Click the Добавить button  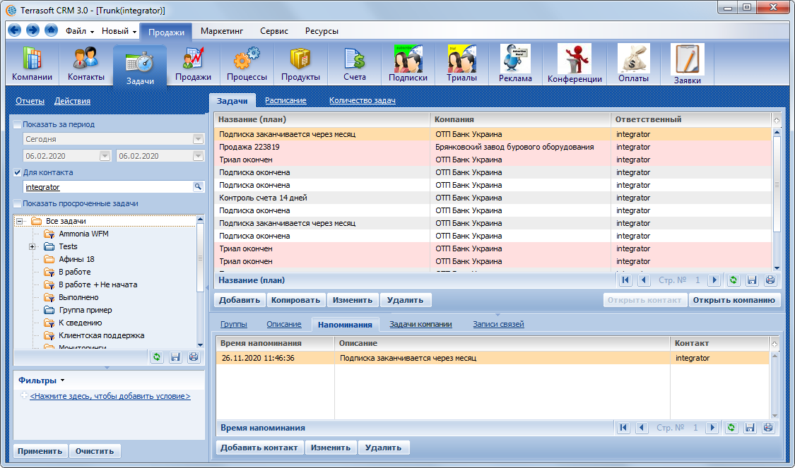[x=240, y=300]
